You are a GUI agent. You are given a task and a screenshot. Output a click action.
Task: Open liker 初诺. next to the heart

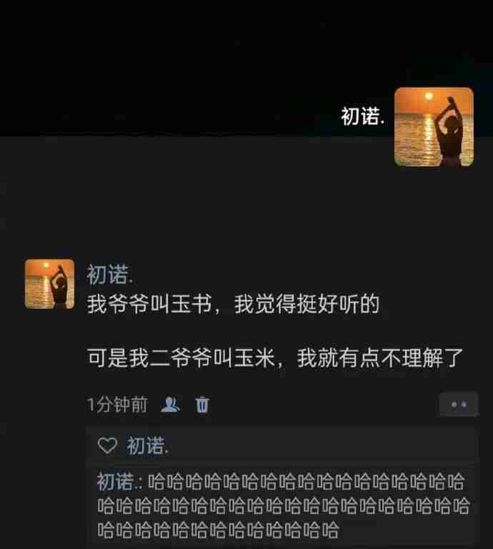pyautogui.click(x=147, y=446)
